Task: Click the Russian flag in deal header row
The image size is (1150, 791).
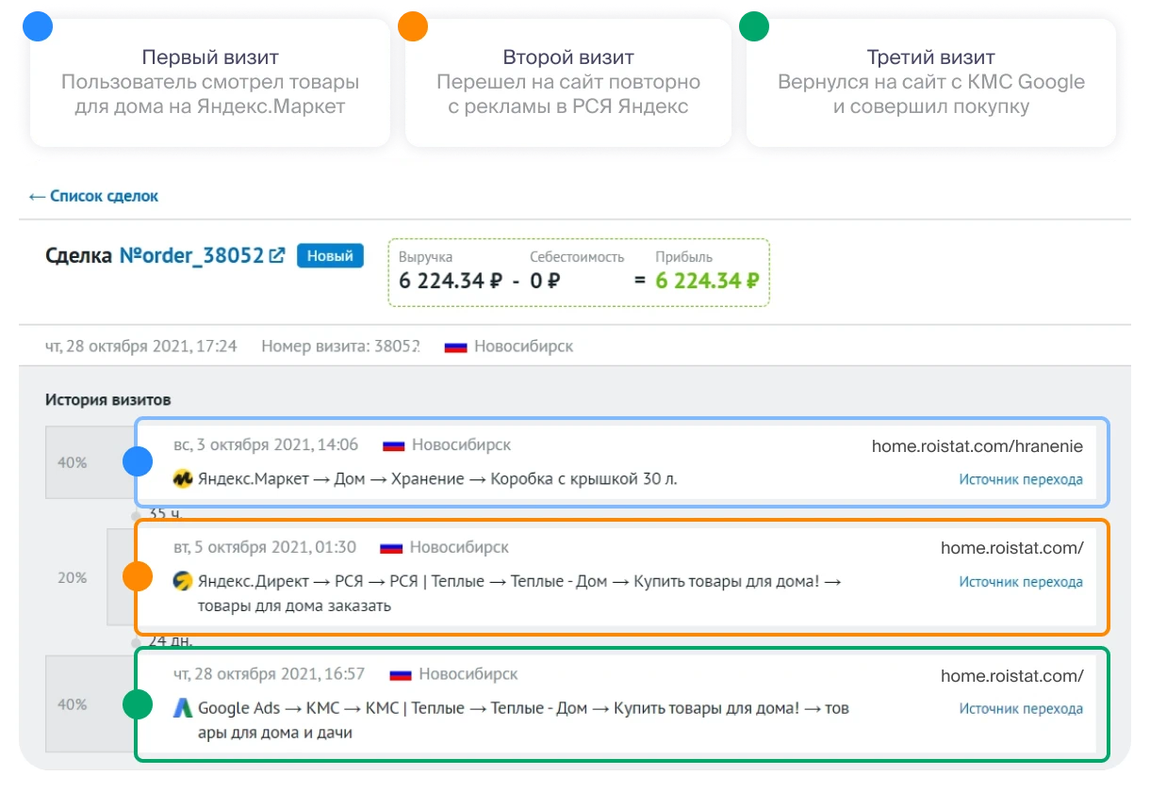Action: click(455, 347)
